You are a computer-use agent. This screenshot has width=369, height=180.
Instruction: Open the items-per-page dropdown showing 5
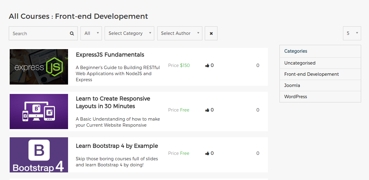tap(352, 33)
